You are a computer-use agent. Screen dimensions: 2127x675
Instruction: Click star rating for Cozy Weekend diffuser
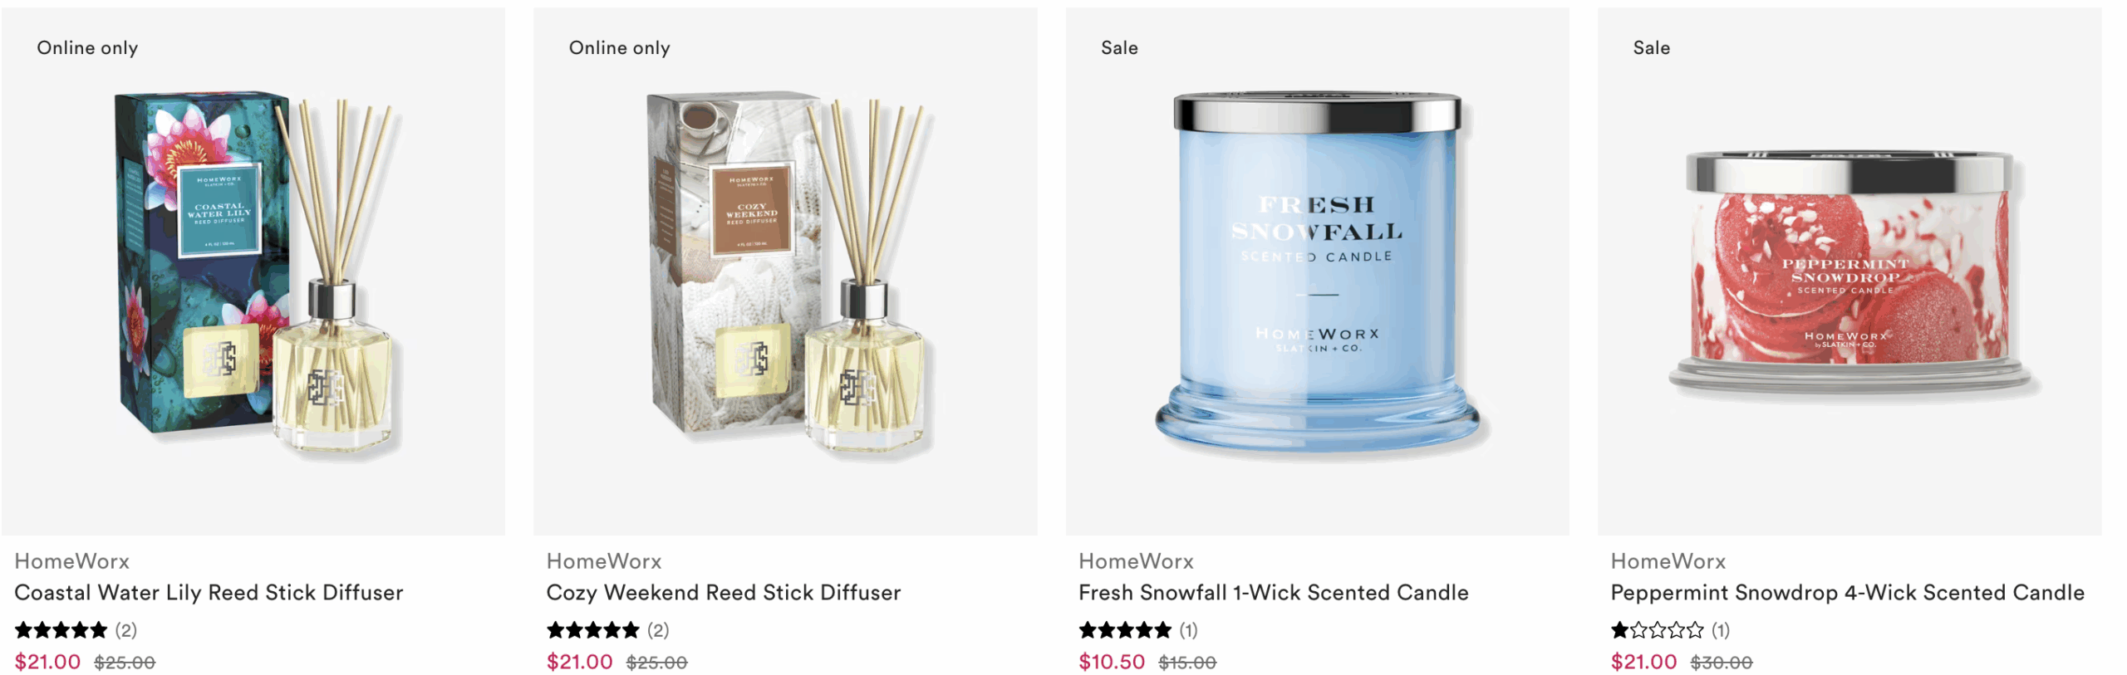[x=592, y=629]
